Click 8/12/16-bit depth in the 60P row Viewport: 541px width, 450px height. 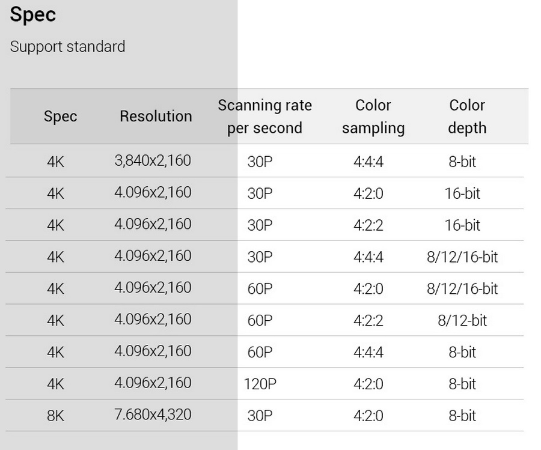tap(462, 288)
